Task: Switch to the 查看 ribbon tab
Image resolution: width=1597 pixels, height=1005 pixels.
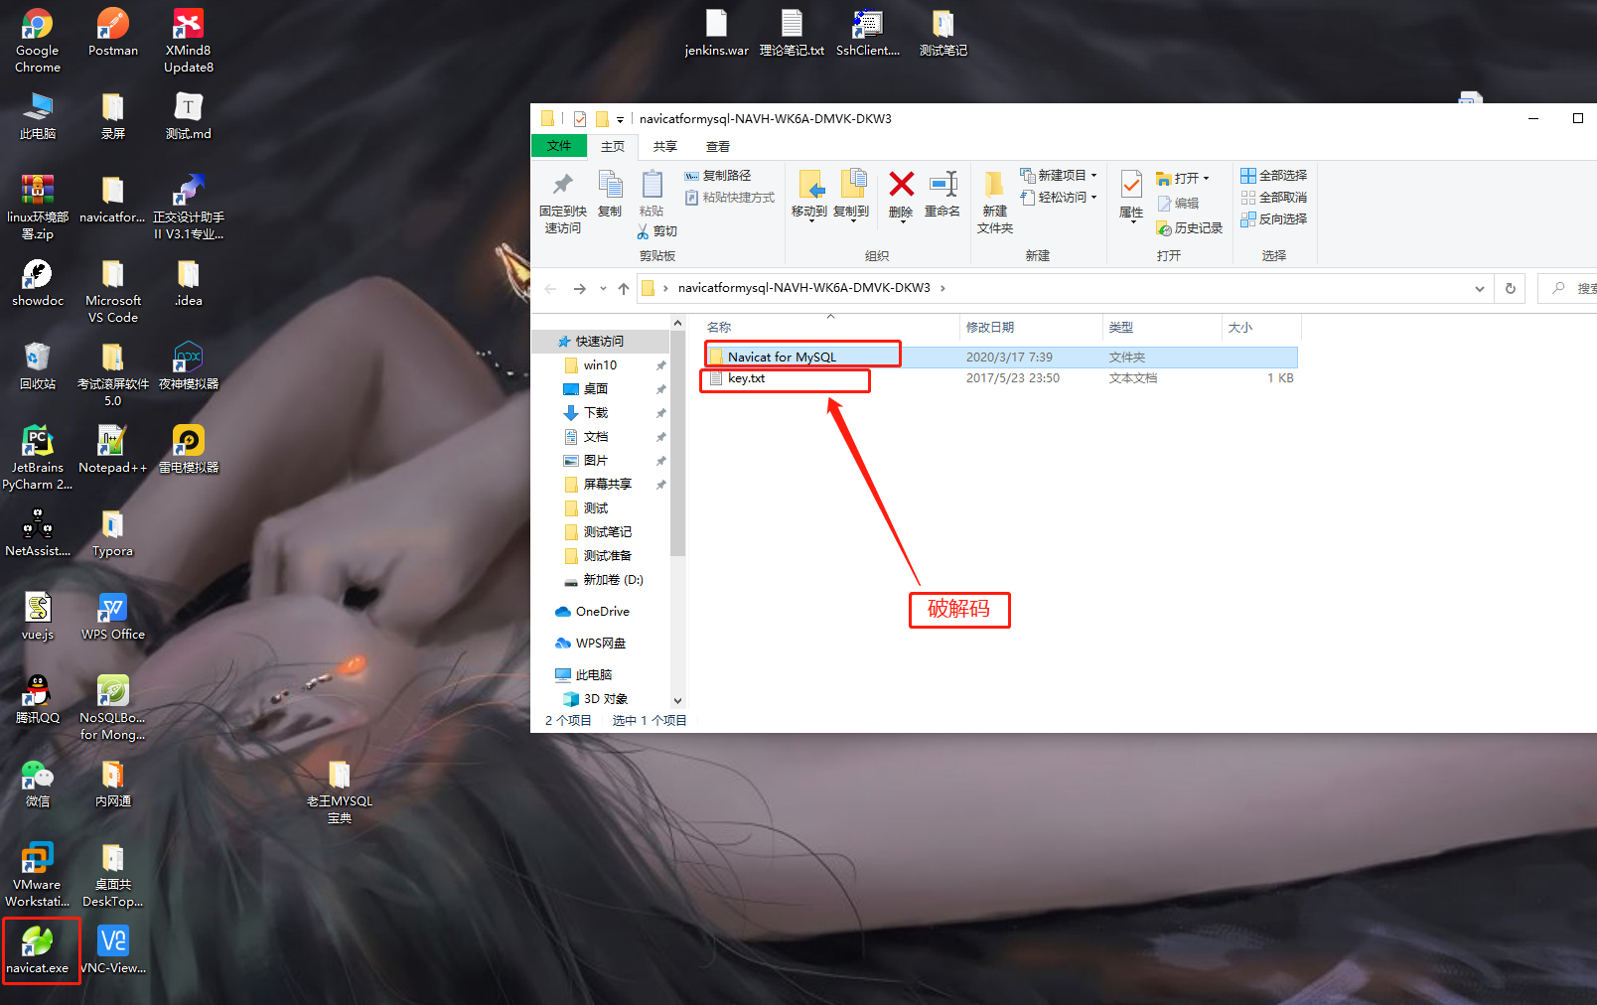Action: pos(718,146)
